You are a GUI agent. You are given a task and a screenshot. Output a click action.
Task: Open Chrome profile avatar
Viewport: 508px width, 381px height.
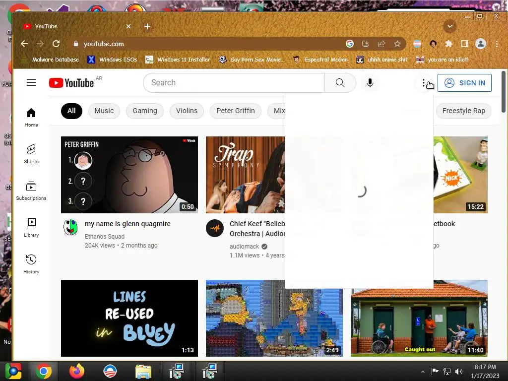point(480,44)
